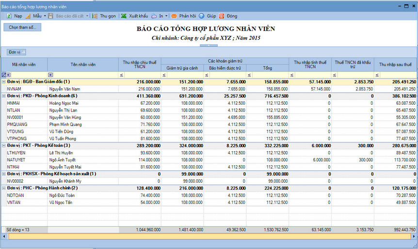Open the In print dropdown arrow
The height and width of the screenshot is (249, 418).
[x=166, y=16]
